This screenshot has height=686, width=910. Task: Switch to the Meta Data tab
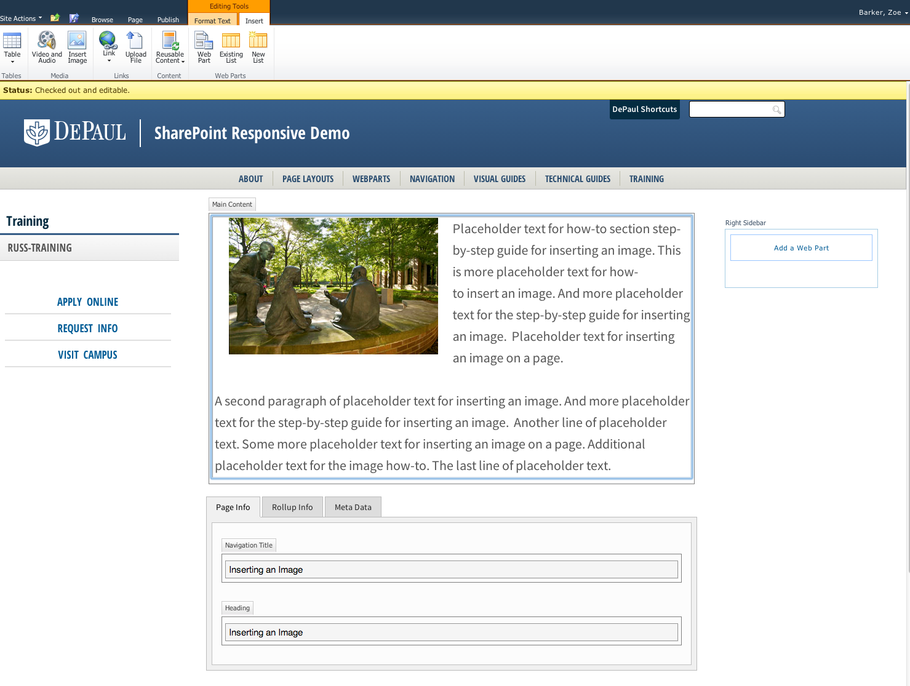click(353, 507)
